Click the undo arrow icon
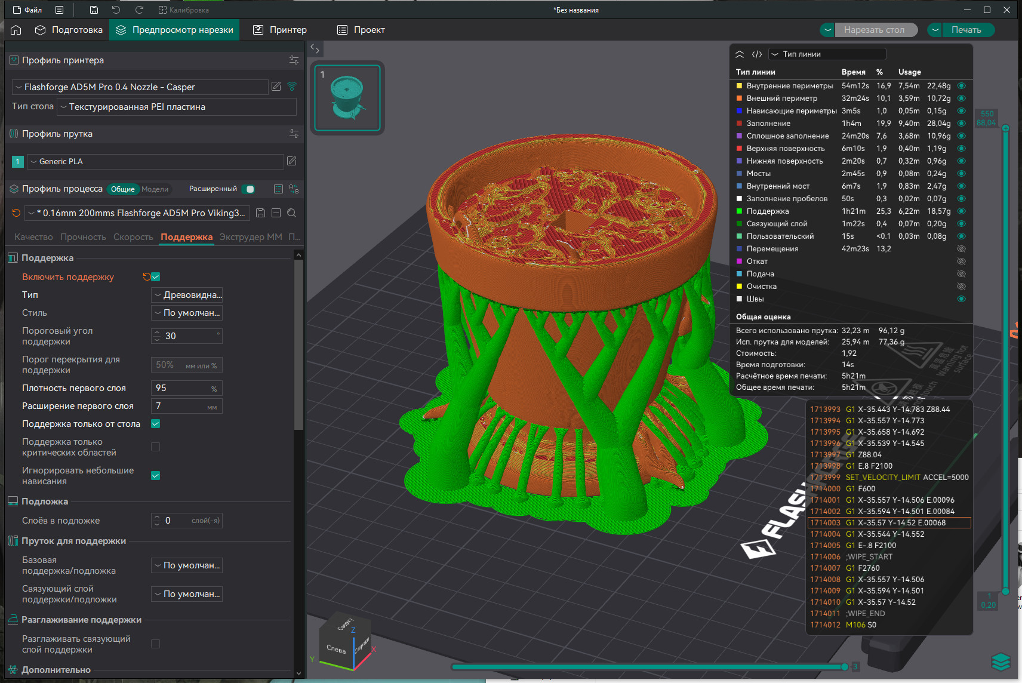The height and width of the screenshot is (683, 1022). [116, 10]
